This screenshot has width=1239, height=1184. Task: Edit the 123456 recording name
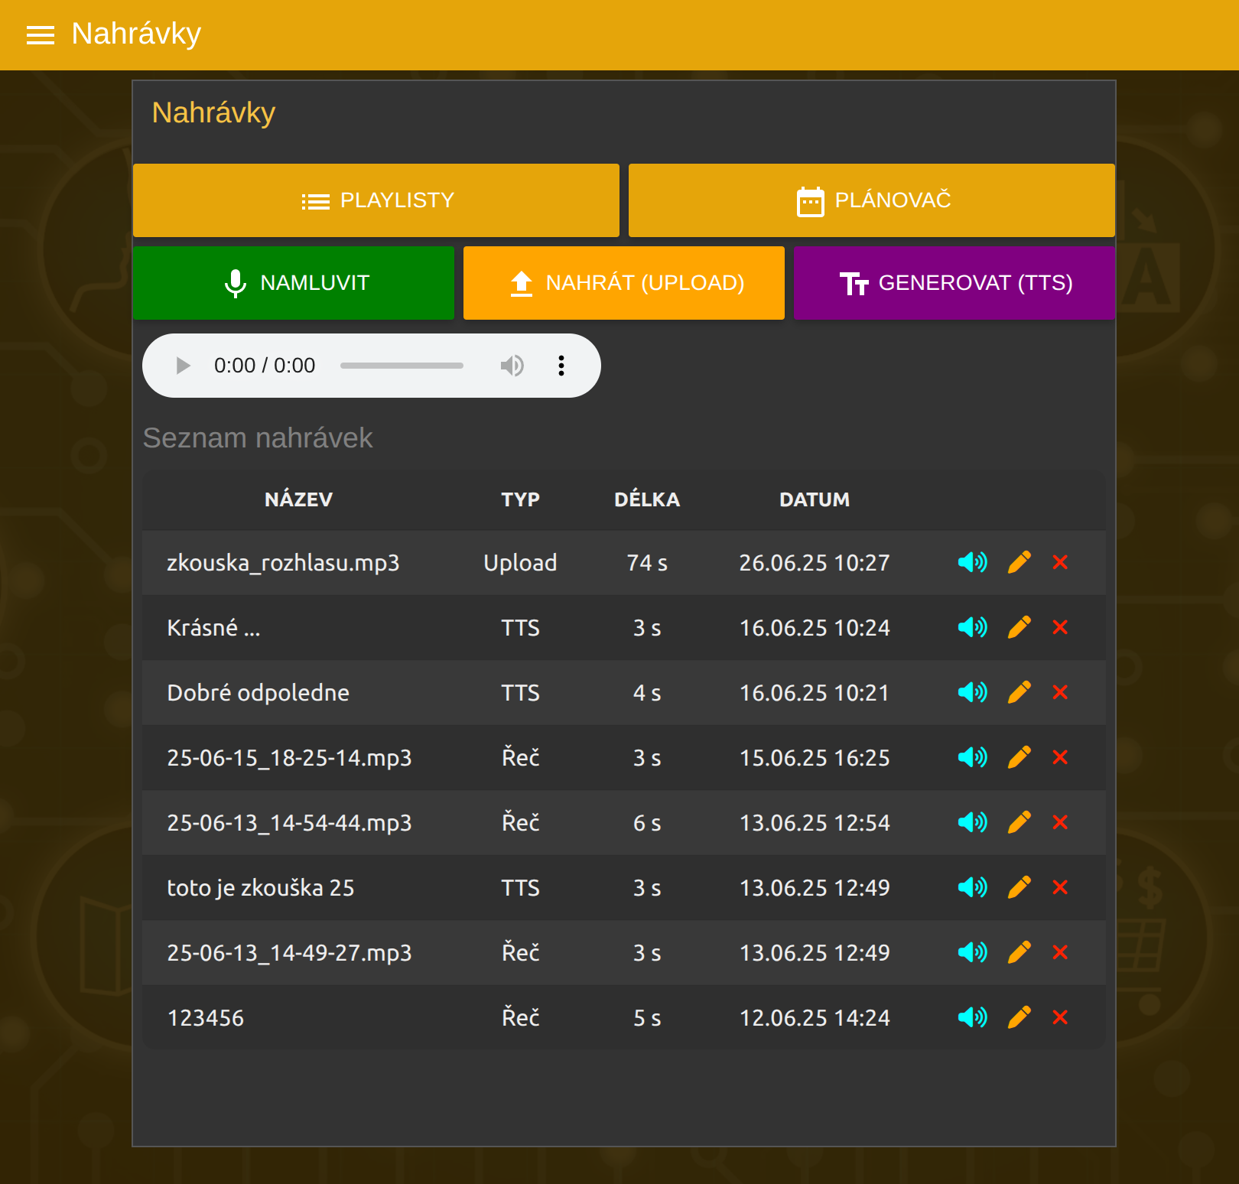1019,1018
